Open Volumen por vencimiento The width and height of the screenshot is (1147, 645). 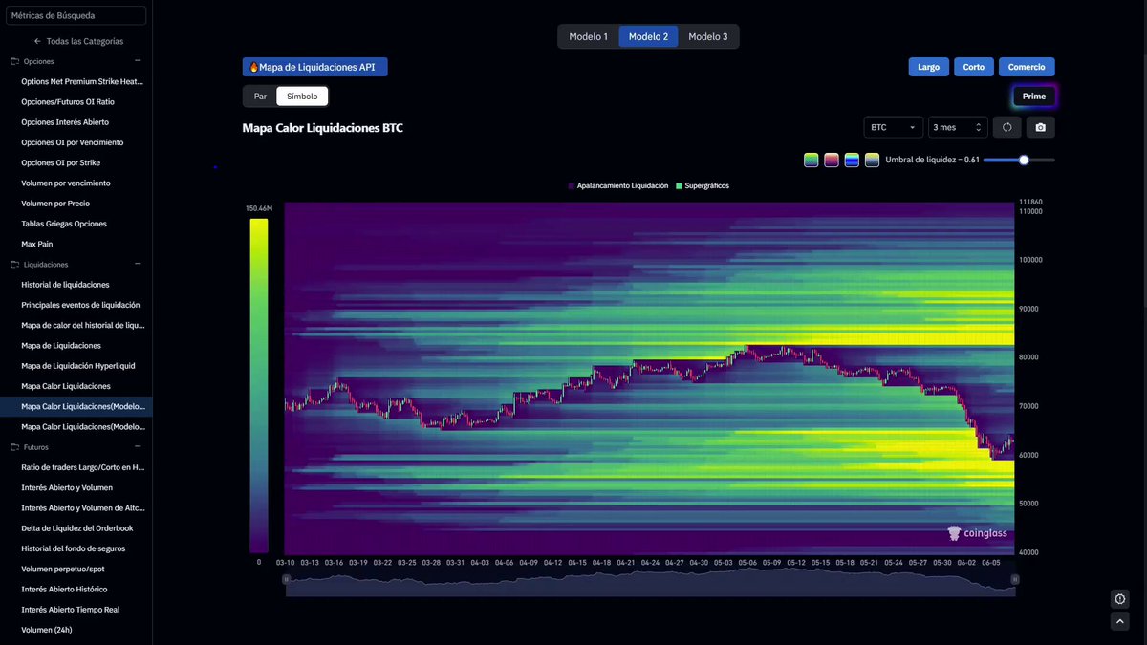click(x=66, y=183)
